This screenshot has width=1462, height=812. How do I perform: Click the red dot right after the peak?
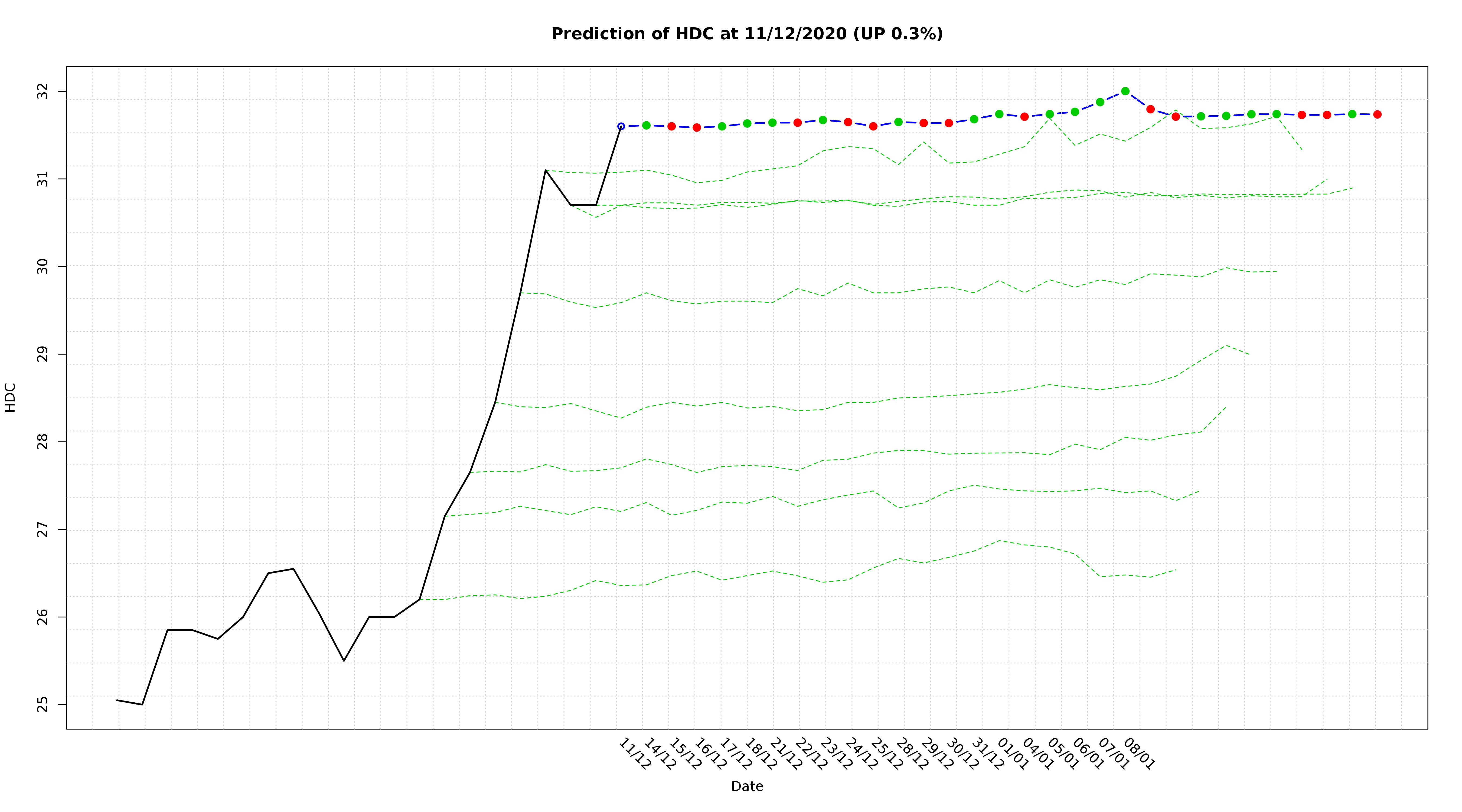(x=1150, y=109)
